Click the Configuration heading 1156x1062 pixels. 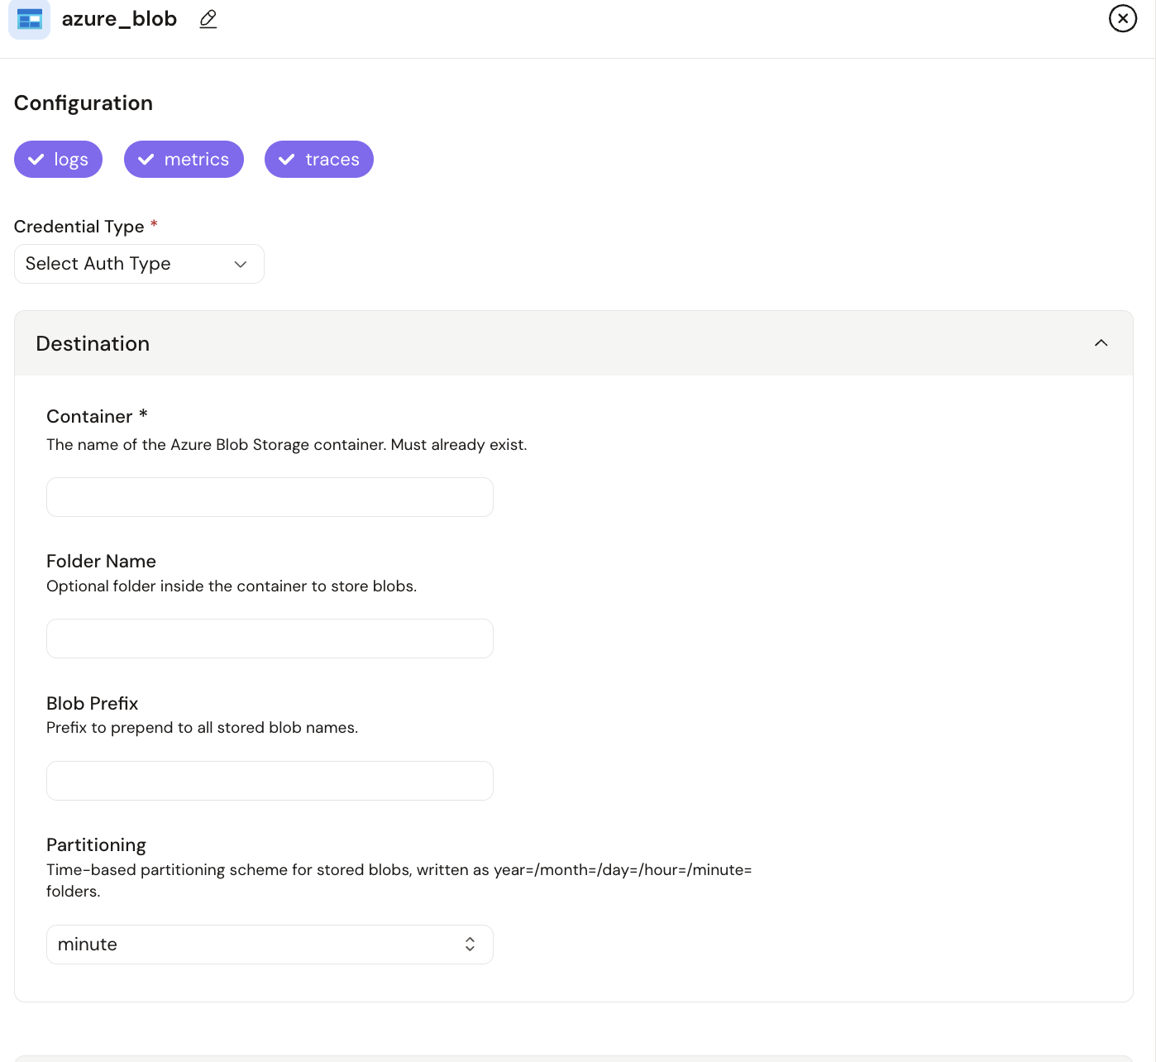pos(84,103)
